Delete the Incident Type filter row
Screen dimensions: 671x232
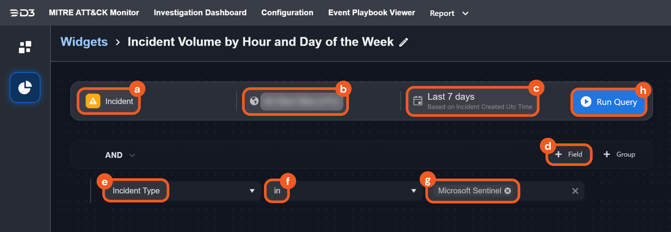click(575, 191)
